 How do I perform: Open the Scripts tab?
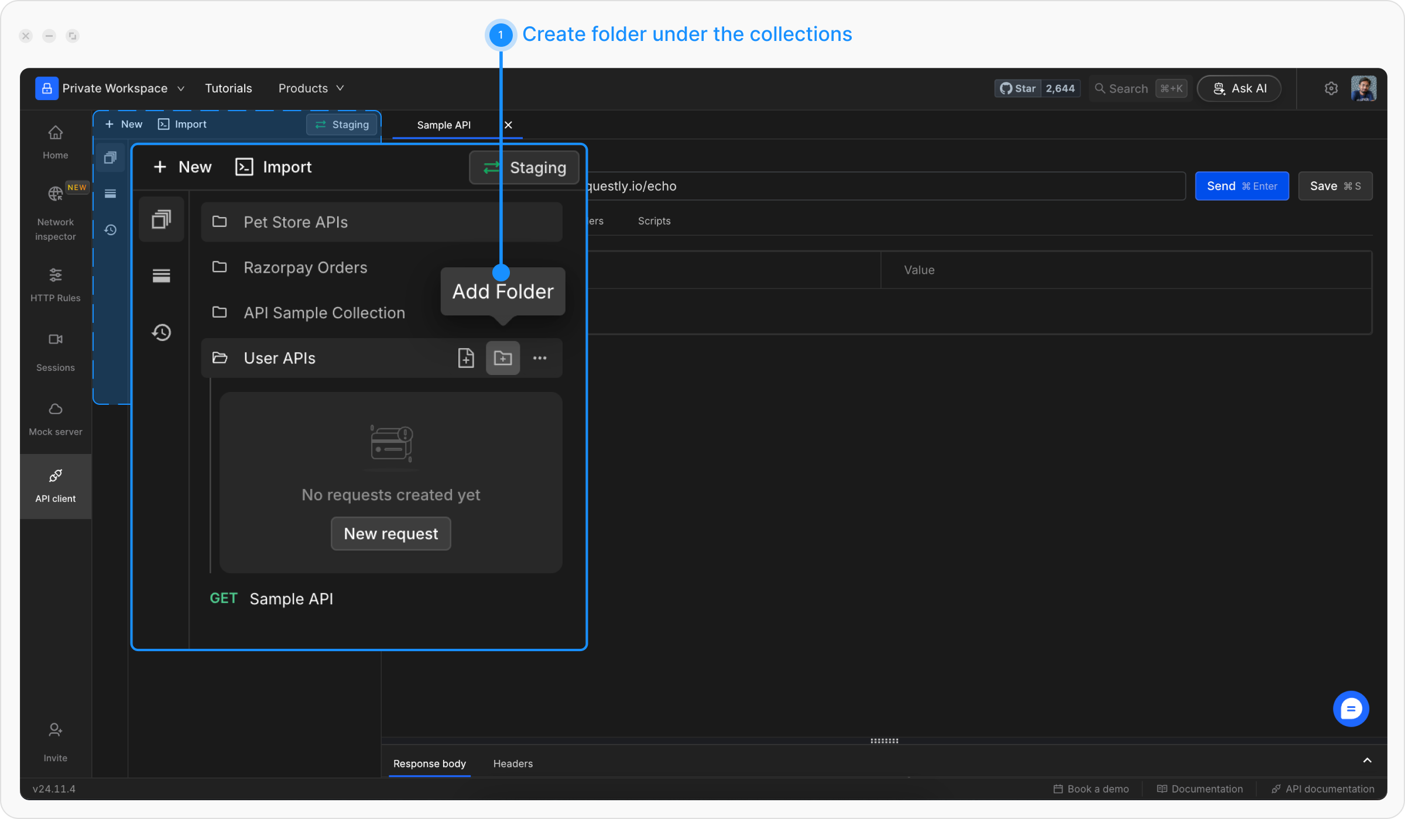tap(654, 221)
